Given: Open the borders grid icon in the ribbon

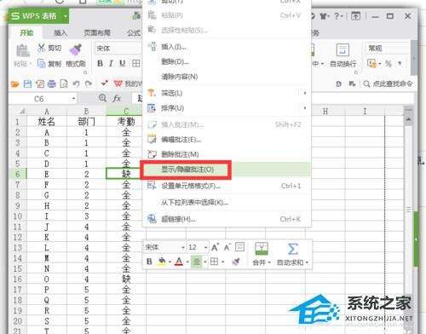Looking at the screenshot, I should 136,63.
